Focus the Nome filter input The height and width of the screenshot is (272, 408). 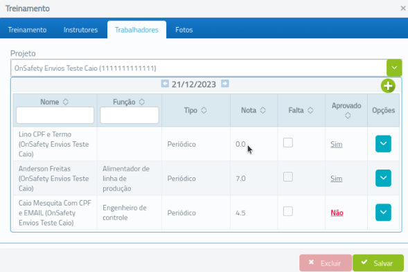click(x=55, y=115)
